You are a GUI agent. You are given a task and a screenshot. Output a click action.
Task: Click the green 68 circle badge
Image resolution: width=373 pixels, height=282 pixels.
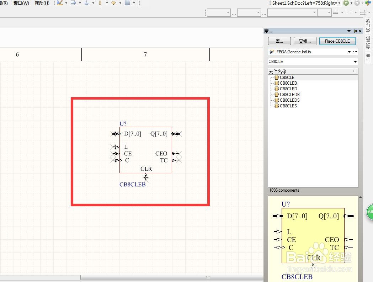(x=370, y=212)
